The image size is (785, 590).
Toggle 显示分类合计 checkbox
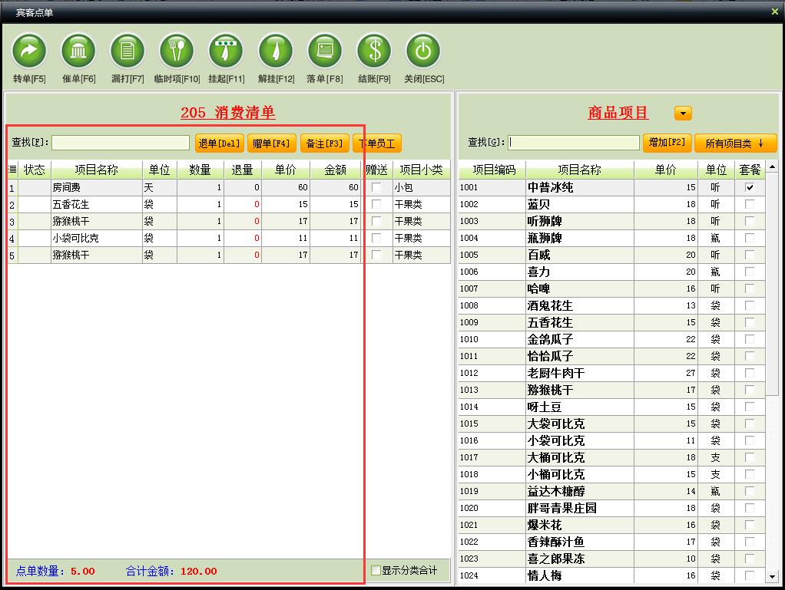(376, 570)
